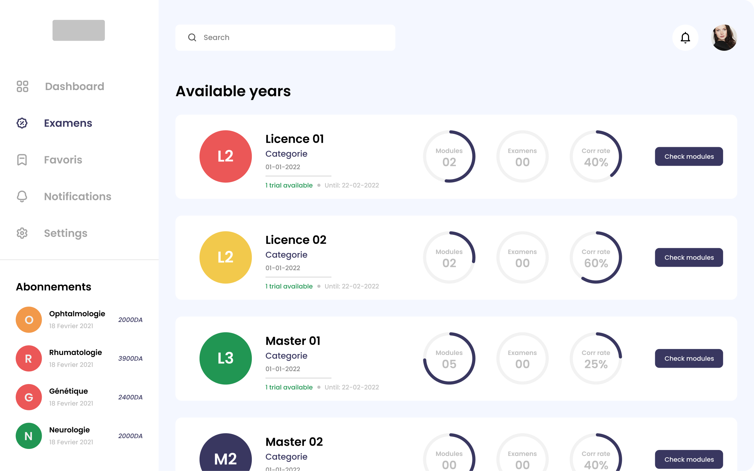The height and width of the screenshot is (471, 754).
Task: Click the search magnifier icon
Action: pos(192,37)
